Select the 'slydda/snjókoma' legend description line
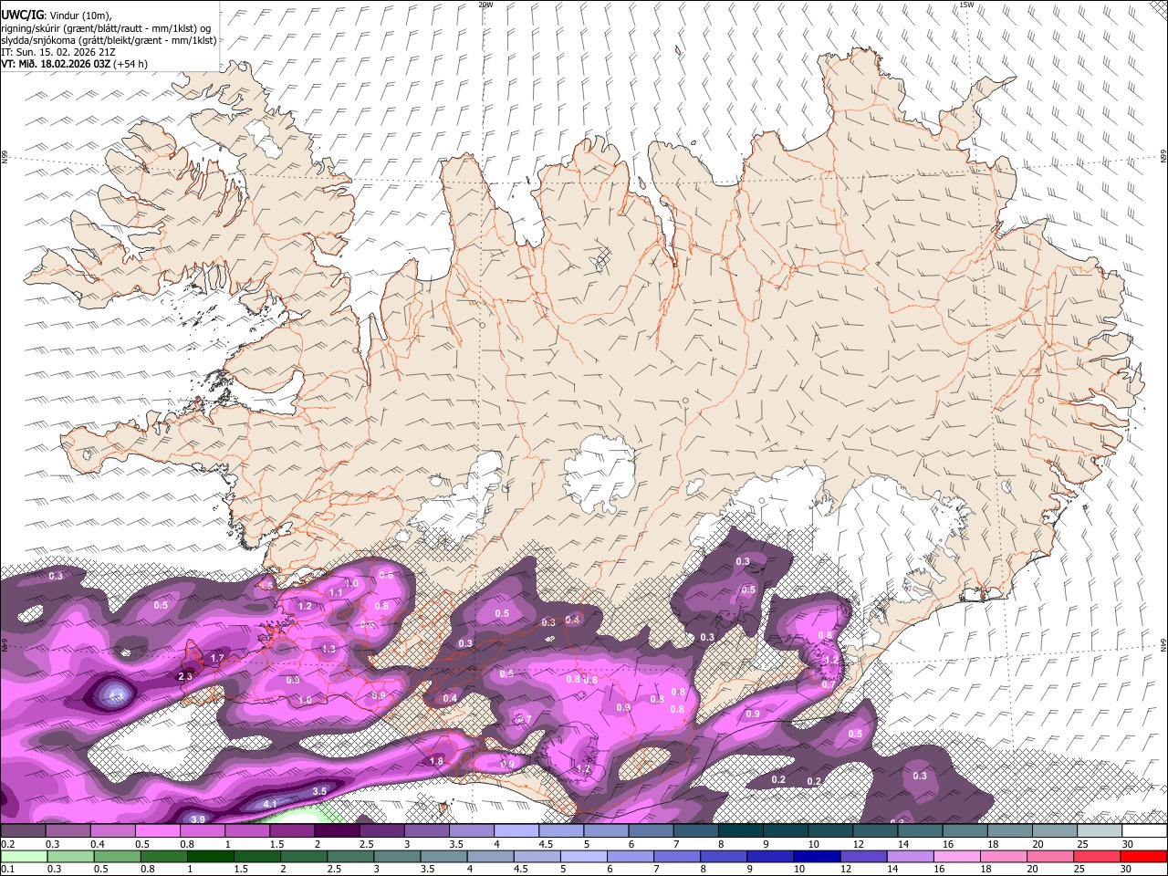Image resolution: width=1168 pixels, height=876 pixels. click(109, 40)
